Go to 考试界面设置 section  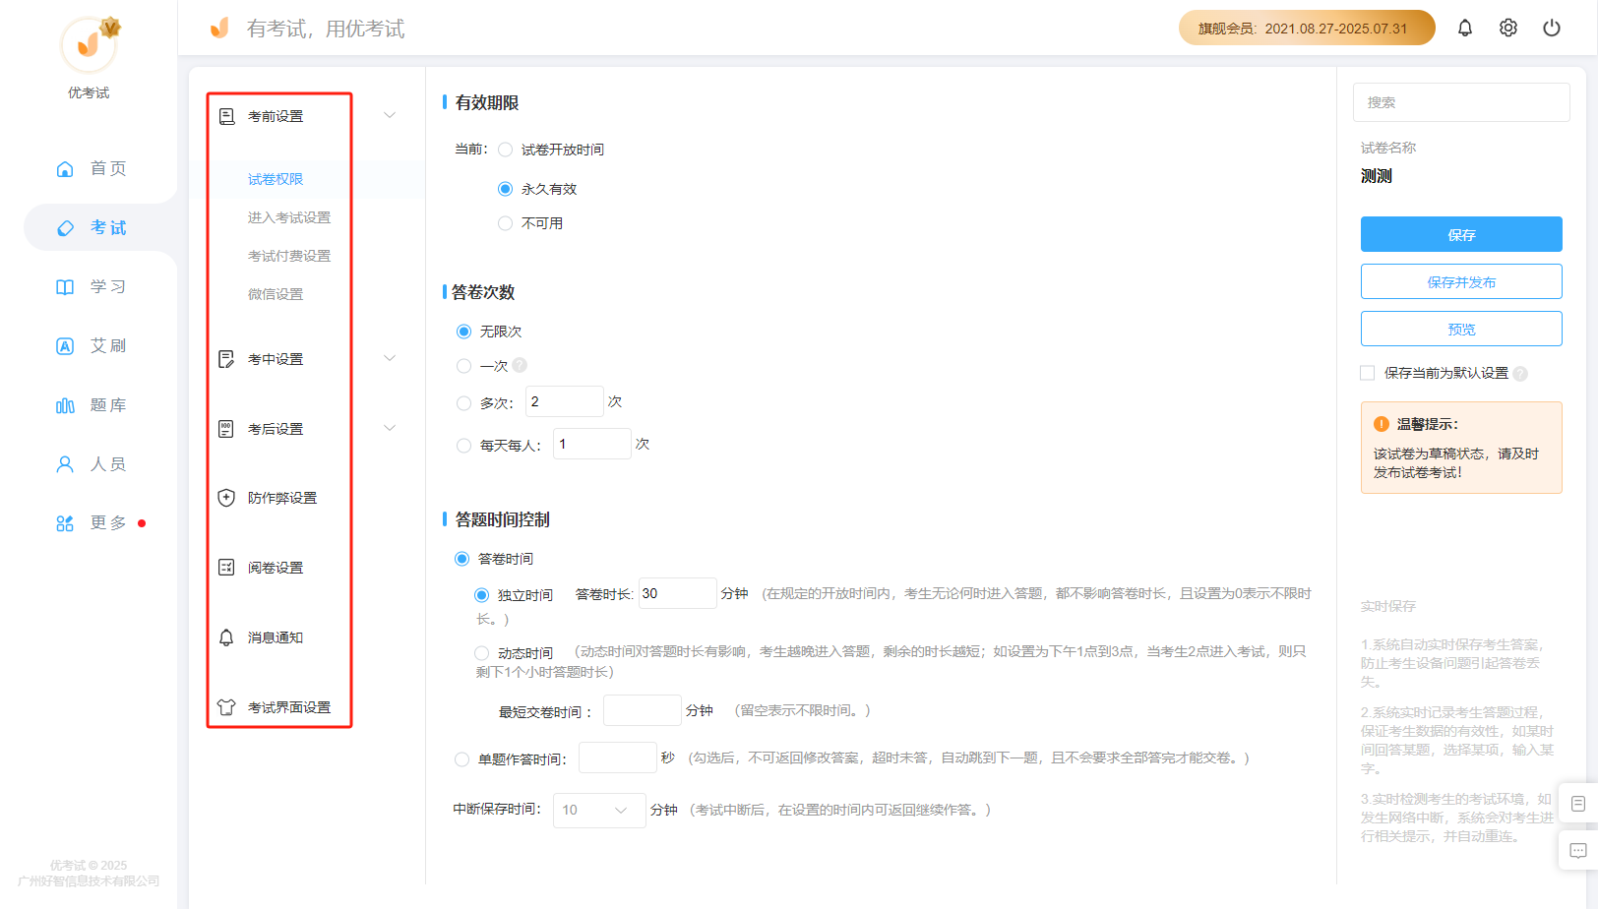pyautogui.click(x=289, y=707)
